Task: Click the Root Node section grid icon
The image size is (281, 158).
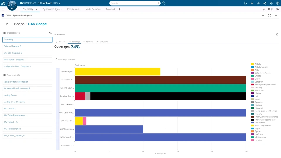Action: click(x=4, y=75)
